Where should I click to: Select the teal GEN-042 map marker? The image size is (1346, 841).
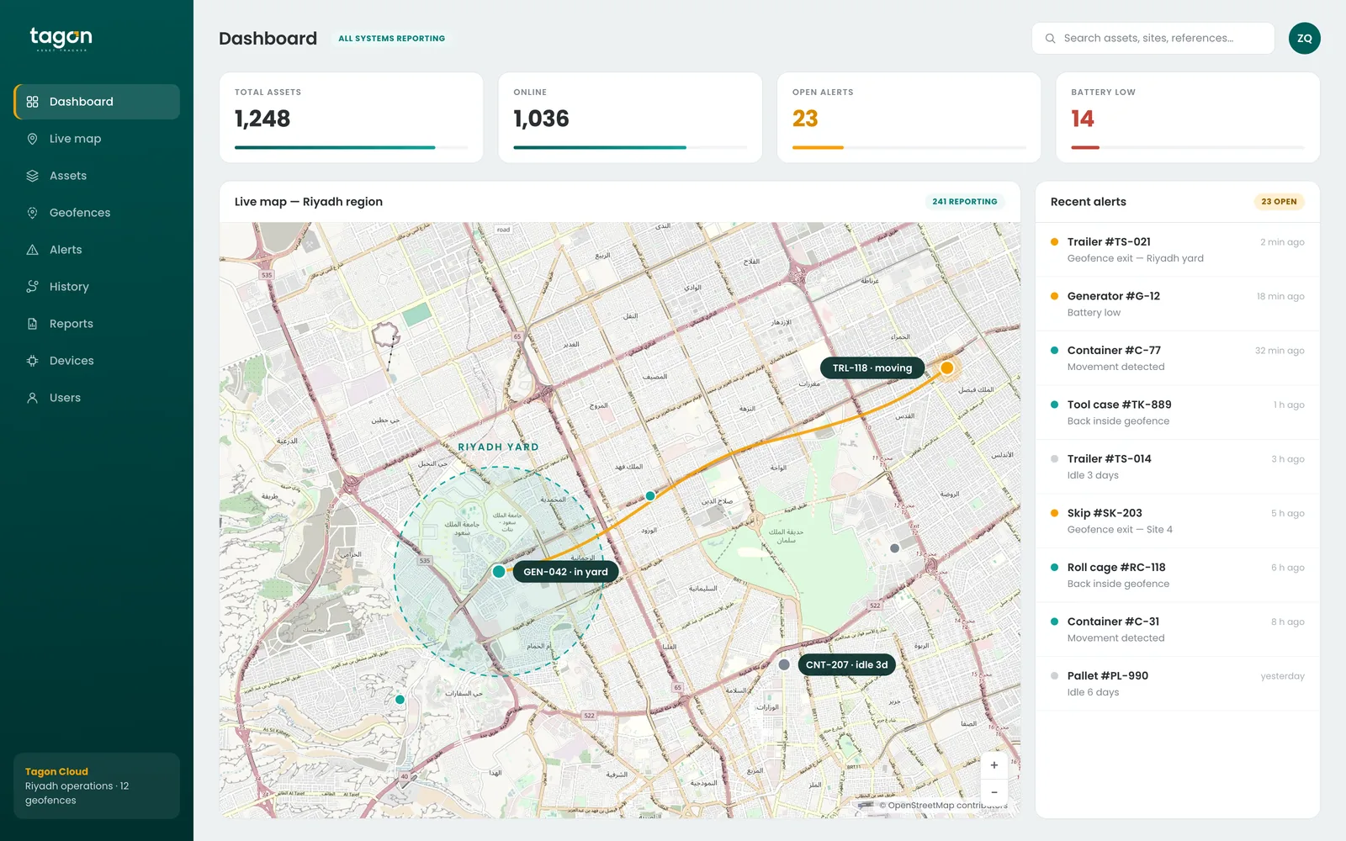click(499, 572)
